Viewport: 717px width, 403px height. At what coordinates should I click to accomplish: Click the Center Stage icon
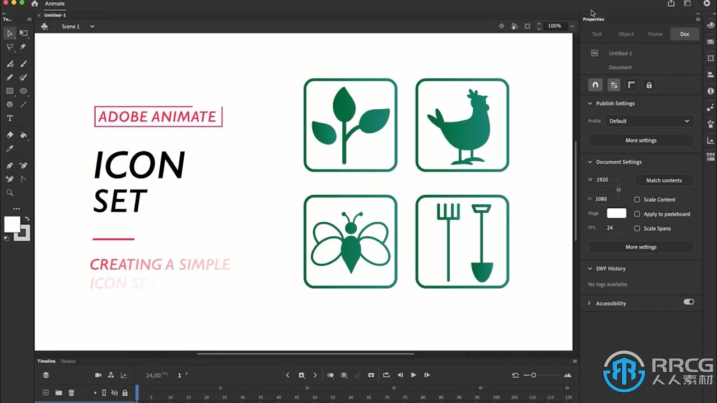(x=502, y=26)
